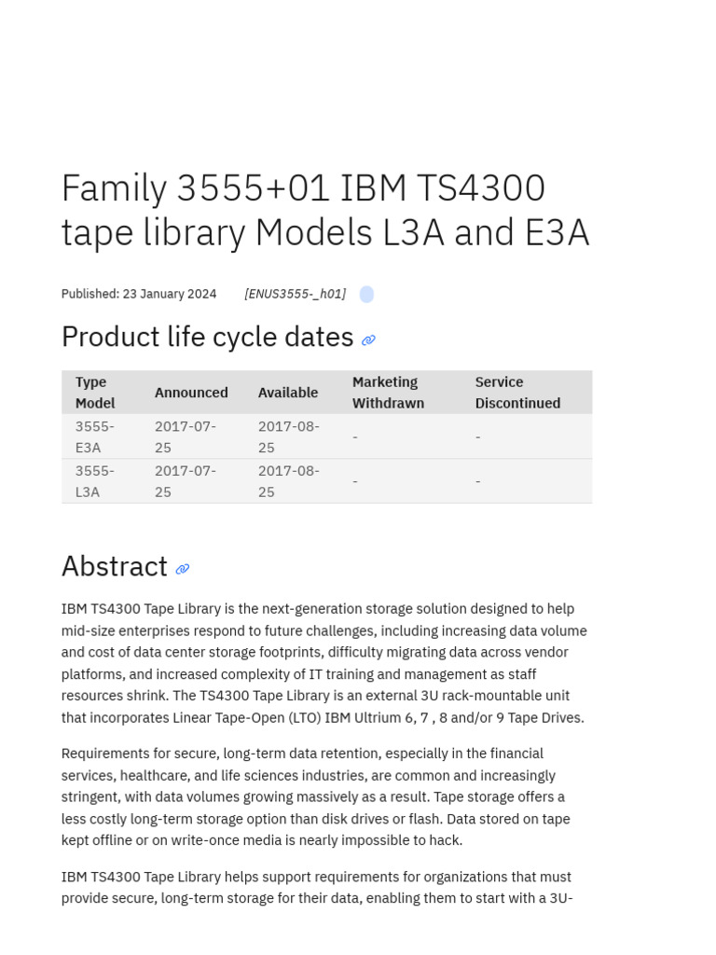This screenshot has width=716, height=955.
Task: Click the ENUS3555-_h01 document ID
Action: [x=295, y=294]
